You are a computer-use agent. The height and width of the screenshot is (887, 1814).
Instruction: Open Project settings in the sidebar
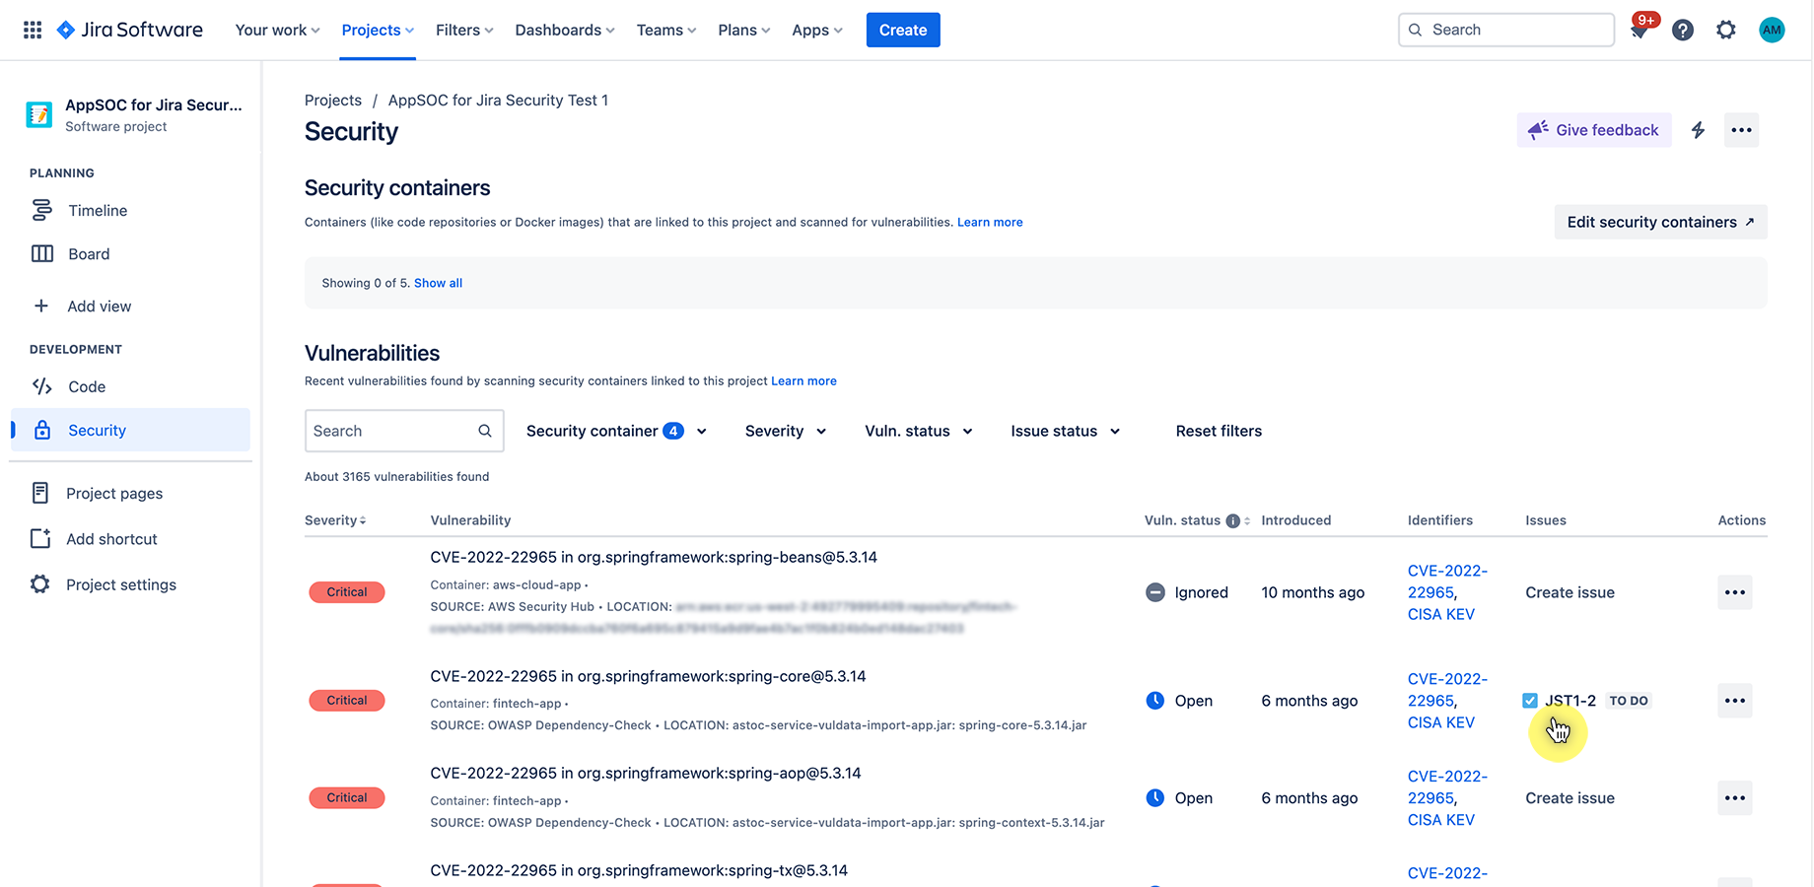[130, 585]
